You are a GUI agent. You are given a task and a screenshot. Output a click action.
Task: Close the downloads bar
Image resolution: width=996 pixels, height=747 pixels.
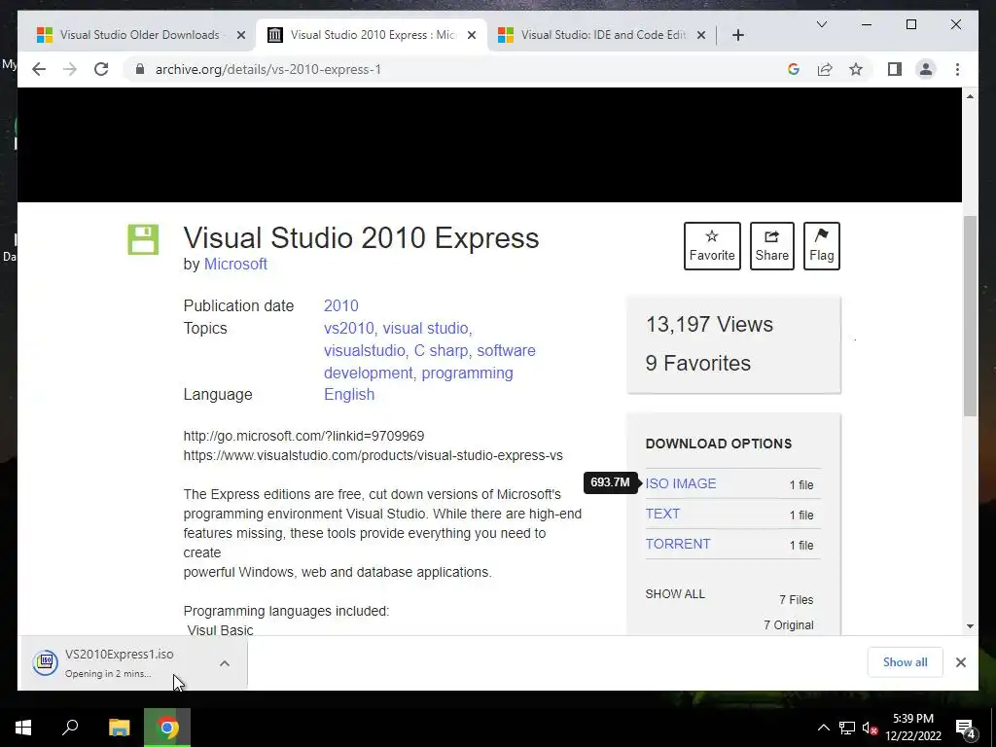[960, 662]
